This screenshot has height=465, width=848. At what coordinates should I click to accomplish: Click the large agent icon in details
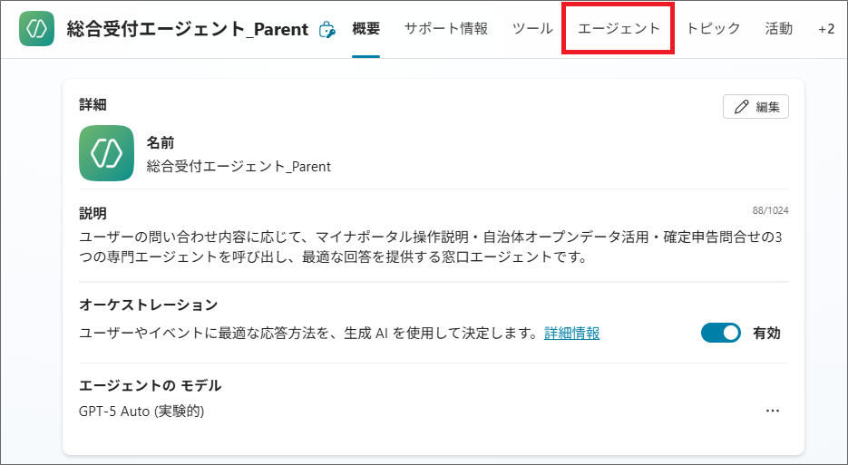[x=107, y=153]
